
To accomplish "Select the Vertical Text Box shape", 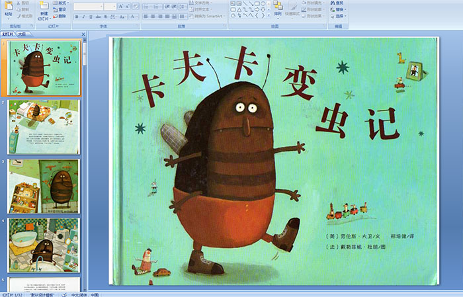I will [x=239, y=3].
